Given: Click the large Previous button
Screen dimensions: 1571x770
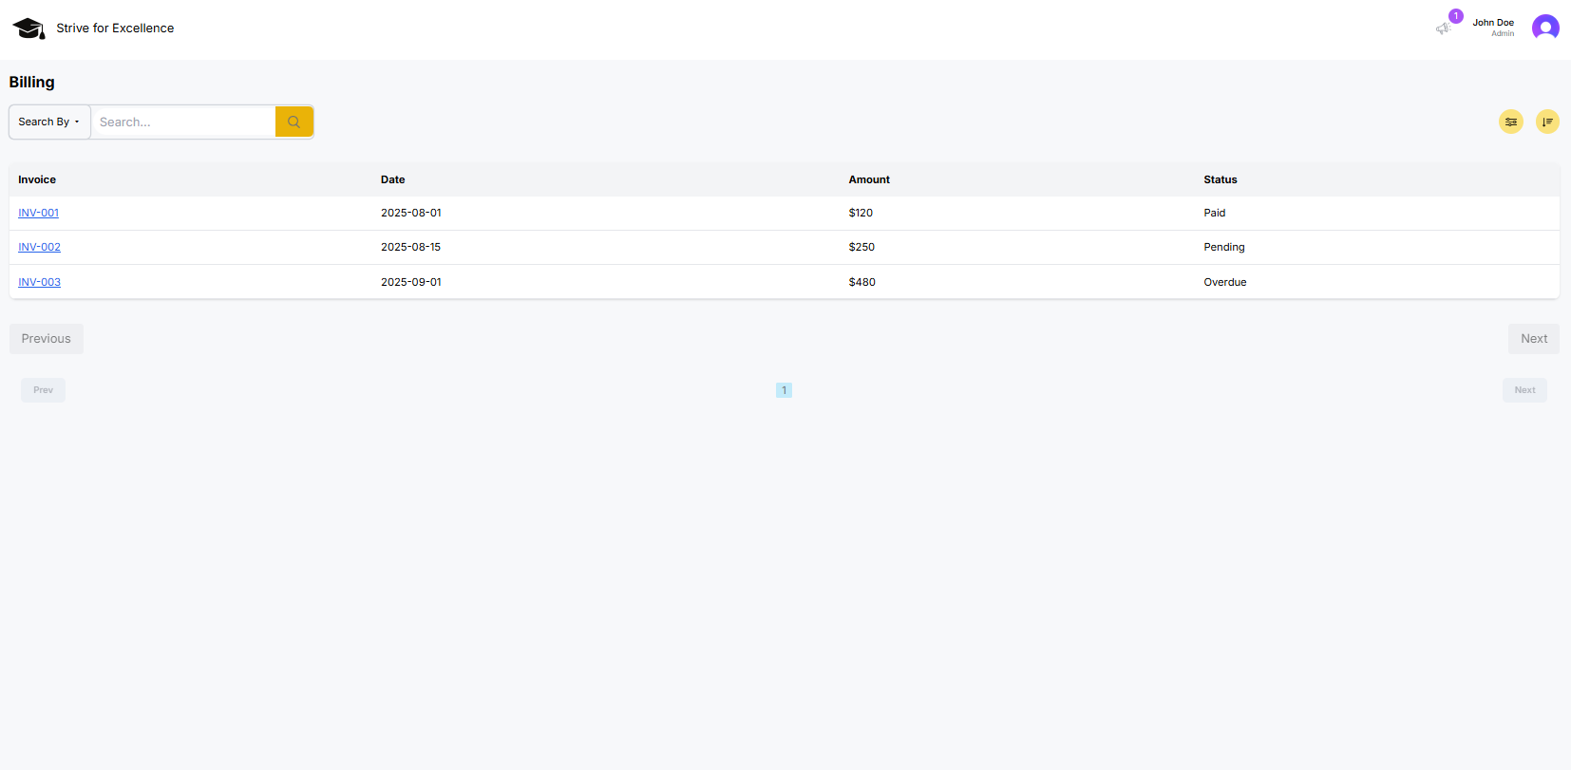Looking at the screenshot, I should coord(47,339).
